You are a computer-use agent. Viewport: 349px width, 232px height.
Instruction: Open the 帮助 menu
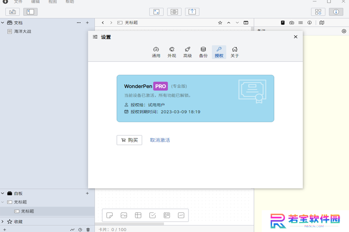pos(70,2)
